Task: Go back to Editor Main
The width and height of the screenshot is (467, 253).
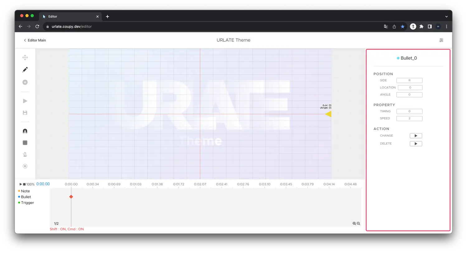Action: [35, 40]
